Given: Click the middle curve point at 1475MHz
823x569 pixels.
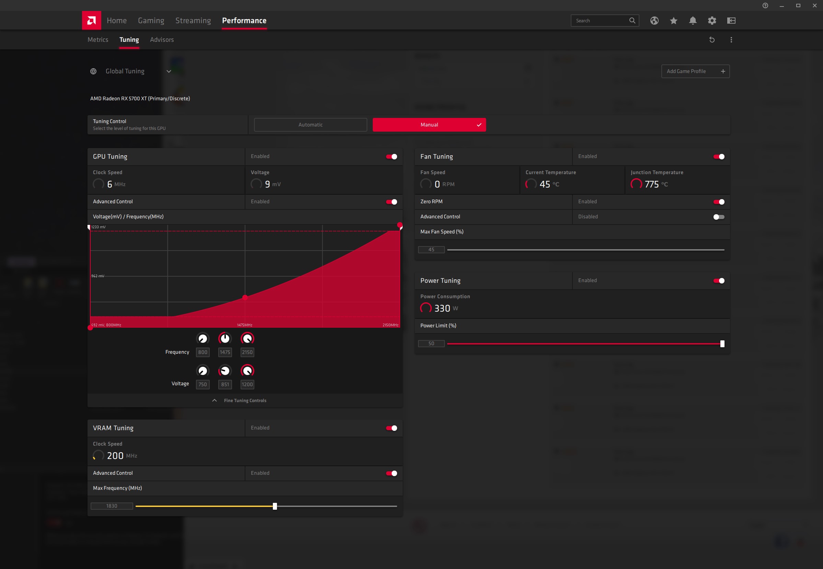Looking at the screenshot, I should [245, 297].
